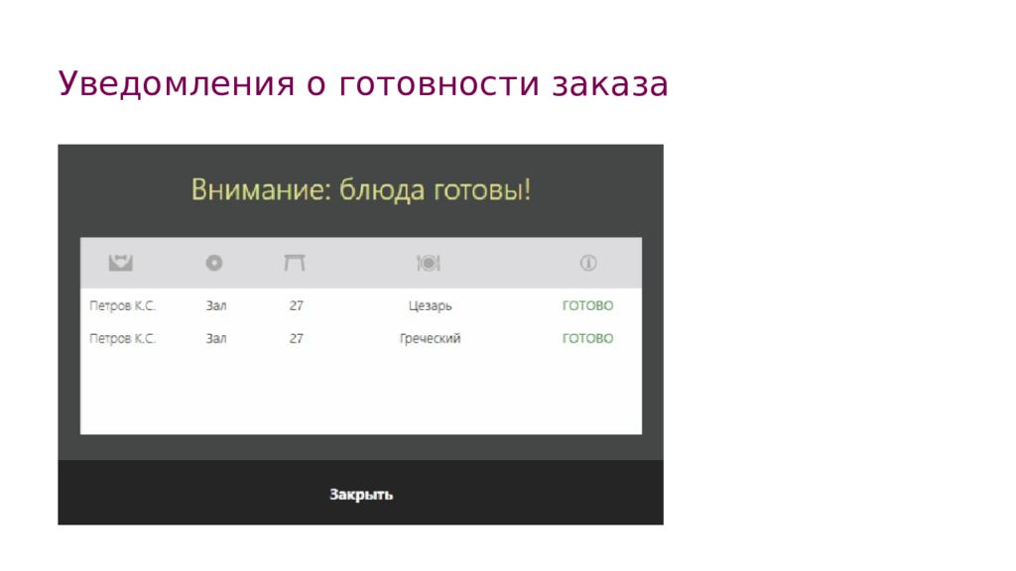Click the waiter column header icon
Viewport: 1016px width, 571px height.
click(120, 263)
